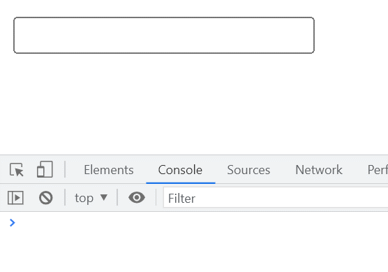
Task: Select the Console tab
Action: 180,170
